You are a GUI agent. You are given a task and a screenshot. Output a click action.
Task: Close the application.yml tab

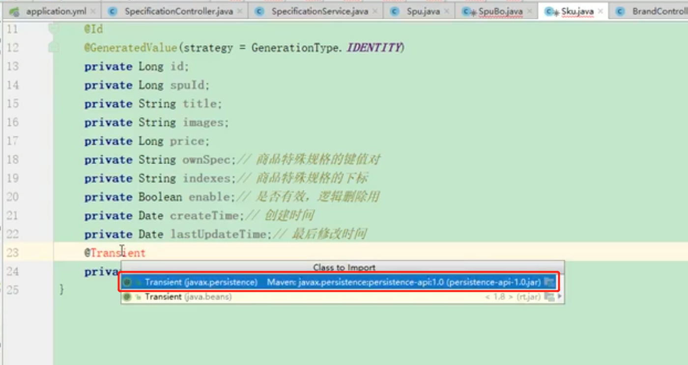[92, 11]
